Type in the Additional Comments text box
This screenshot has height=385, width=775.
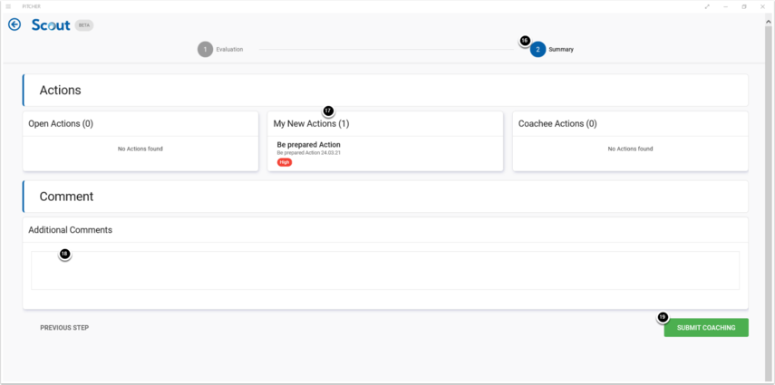point(385,271)
